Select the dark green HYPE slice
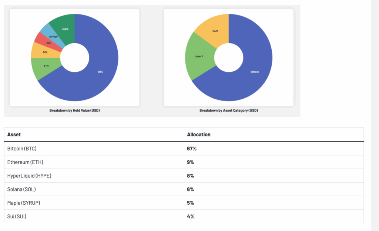The width and height of the screenshot is (379, 231). tap(65, 28)
